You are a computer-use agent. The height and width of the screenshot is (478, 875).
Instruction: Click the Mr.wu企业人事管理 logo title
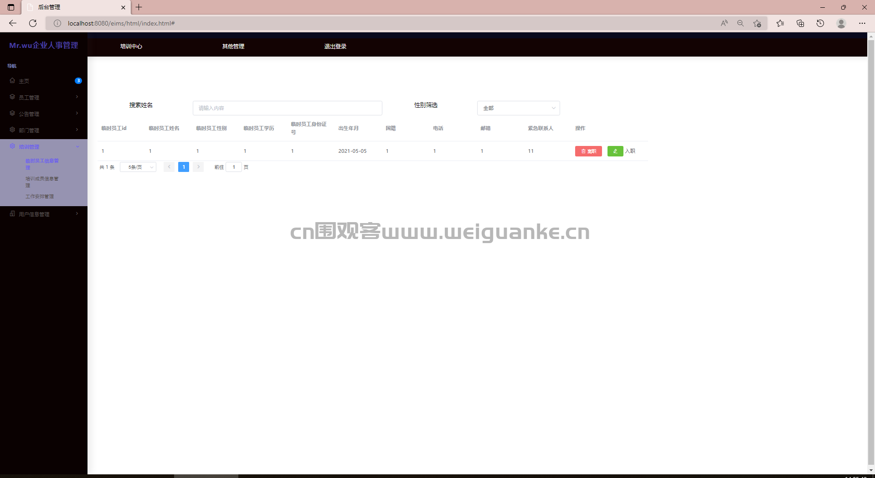(44, 45)
